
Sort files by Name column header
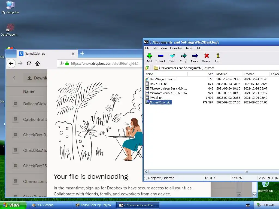pyautogui.click(x=166, y=74)
